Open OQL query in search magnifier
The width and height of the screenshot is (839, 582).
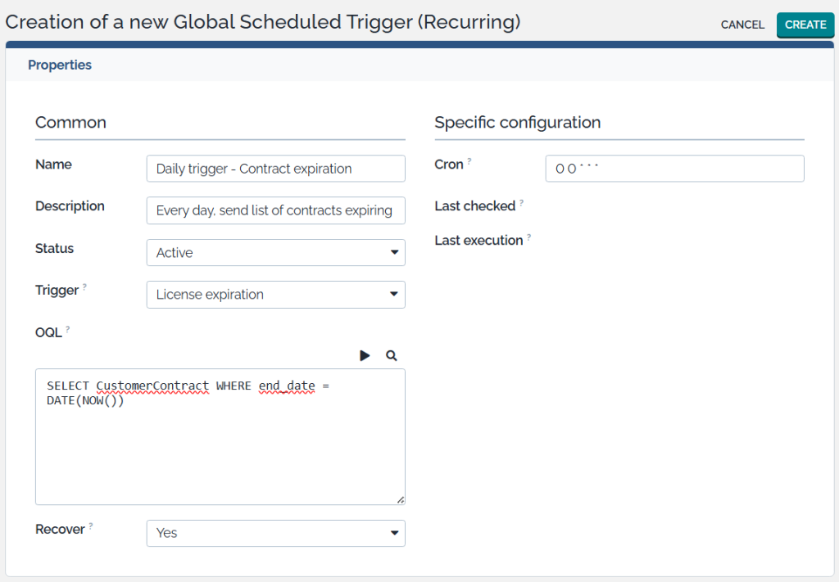(x=392, y=355)
